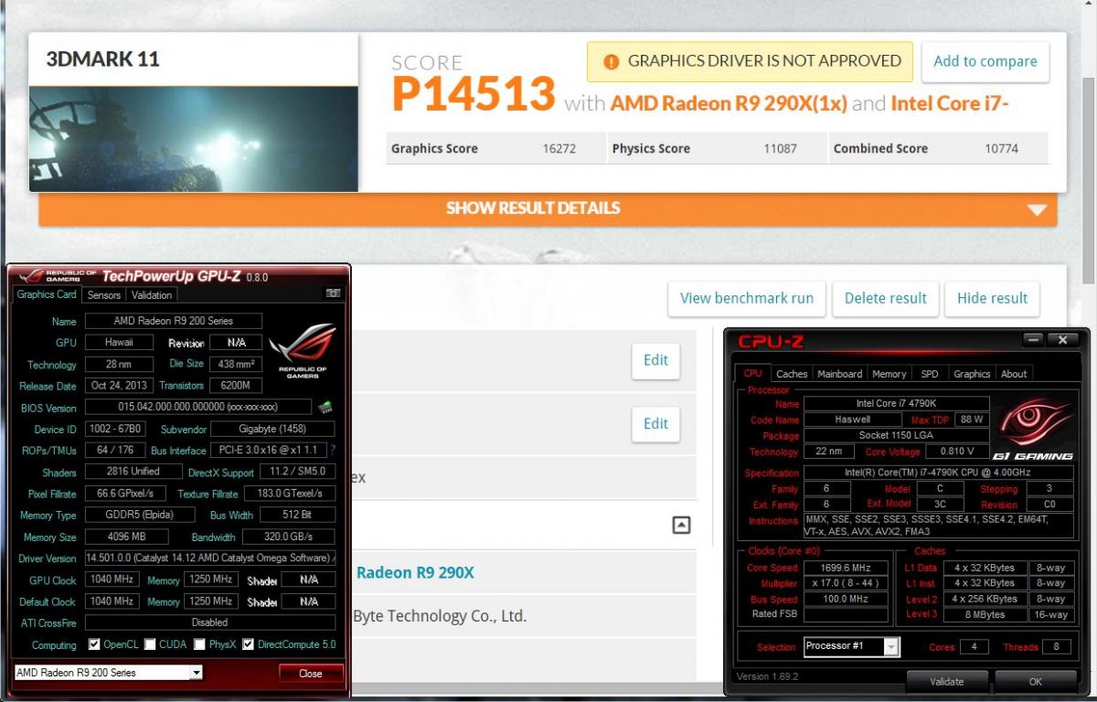
Task: Switch to the Memory tab in CPU-Z
Action: tap(889, 374)
